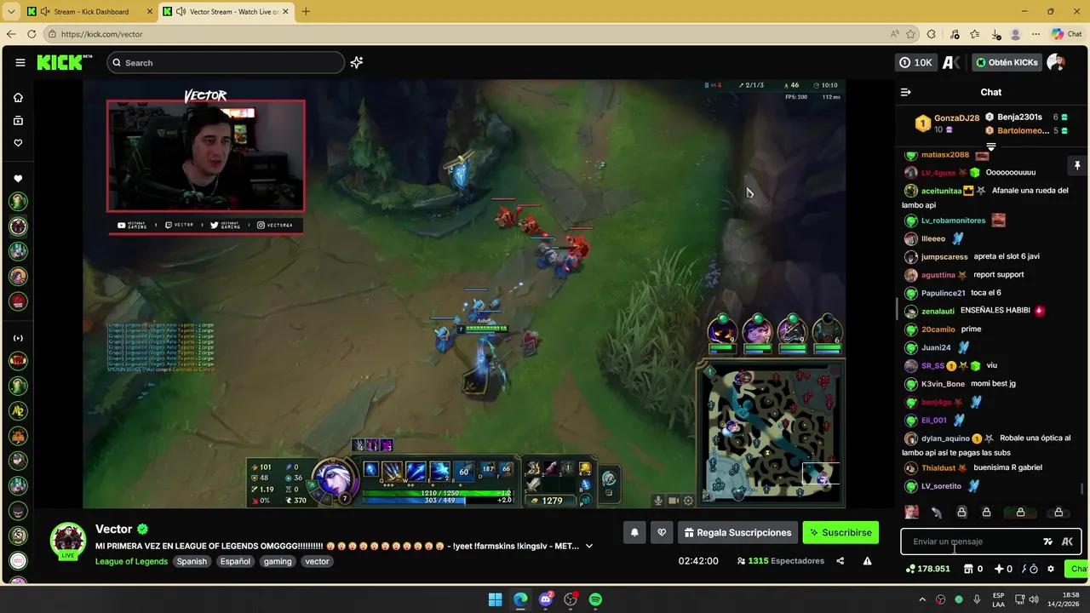
Task: Click username matiasx2088 in chat
Action: click(945, 155)
